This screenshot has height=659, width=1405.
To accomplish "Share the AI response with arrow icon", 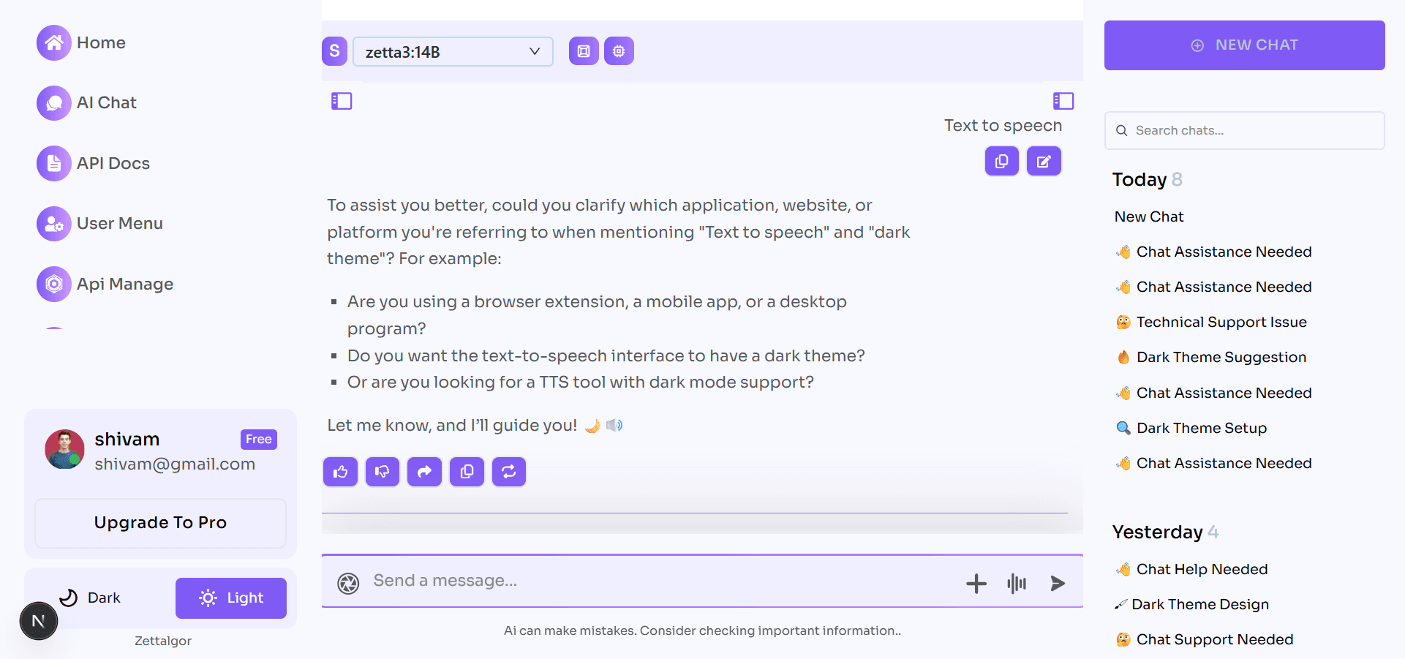I will click(x=424, y=472).
